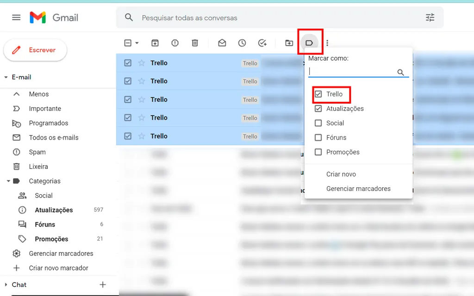Image resolution: width=474 pixels, height=296 pixels.
Task: Click the Trello label tag on fifth email
Action: click(x=250, y=136)
